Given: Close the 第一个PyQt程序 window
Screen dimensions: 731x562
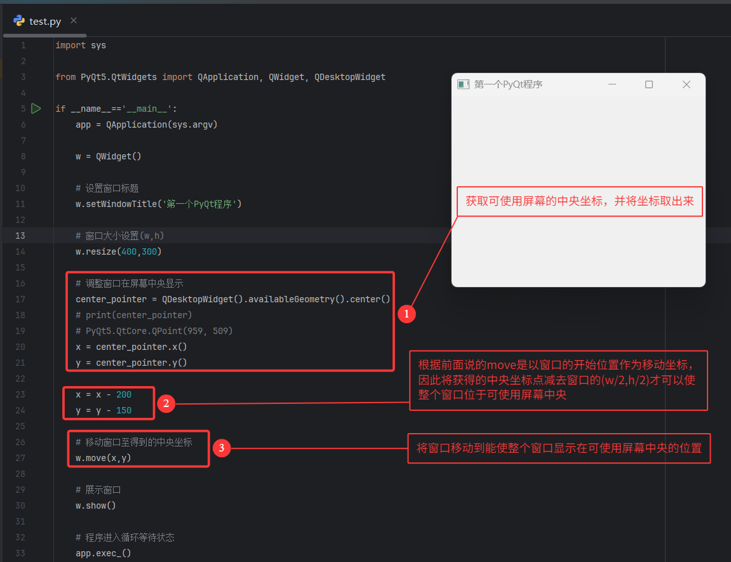Looking at the screenshot, I should pyautogui.click(x=687, y=84).
